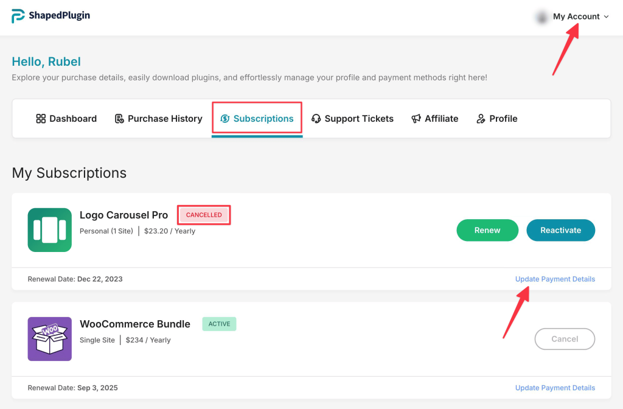The image size is (623, 409).
Task: Click the Dashboard grid icon
Action: point(41,119)
